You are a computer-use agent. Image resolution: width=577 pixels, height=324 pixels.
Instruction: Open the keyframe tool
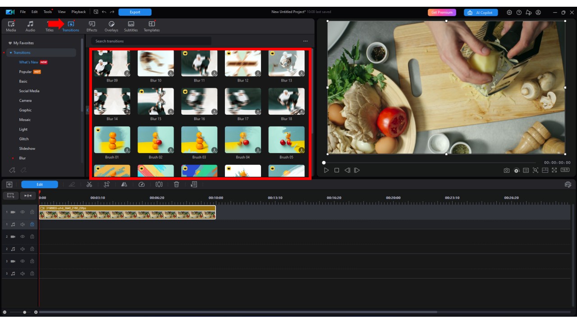159,184
